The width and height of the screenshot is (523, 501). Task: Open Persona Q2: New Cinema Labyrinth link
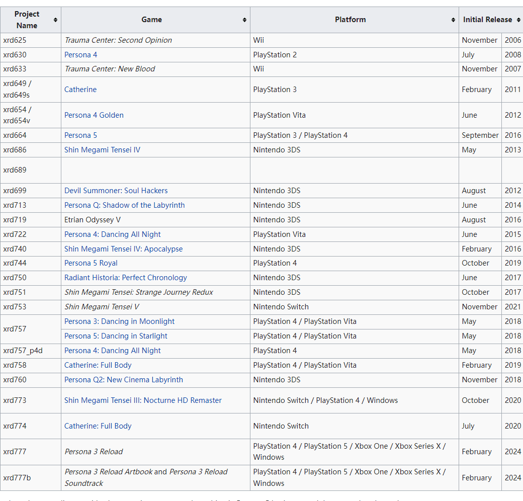(x=123, y=380)
